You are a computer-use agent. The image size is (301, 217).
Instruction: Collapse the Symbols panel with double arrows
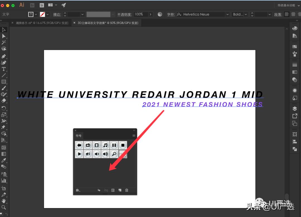134,130
